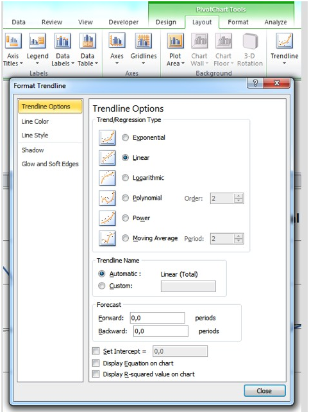Click the Trendline ribbon icon
Image resolution: width=309 pixels, height=416 pixels.
pos(285,41)
